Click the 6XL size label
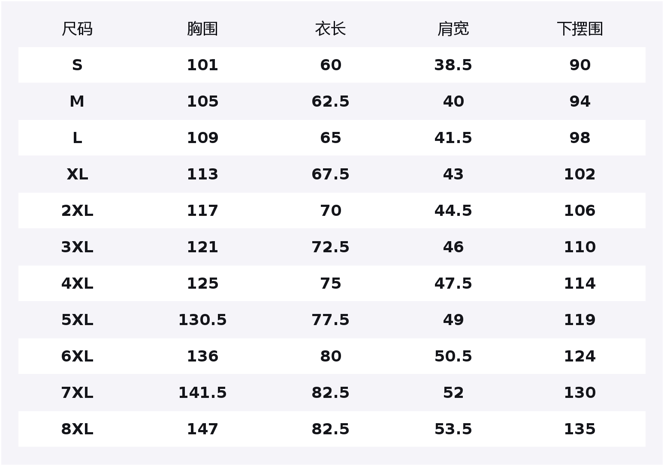The image size is (664, 466). tap(77, 356)
